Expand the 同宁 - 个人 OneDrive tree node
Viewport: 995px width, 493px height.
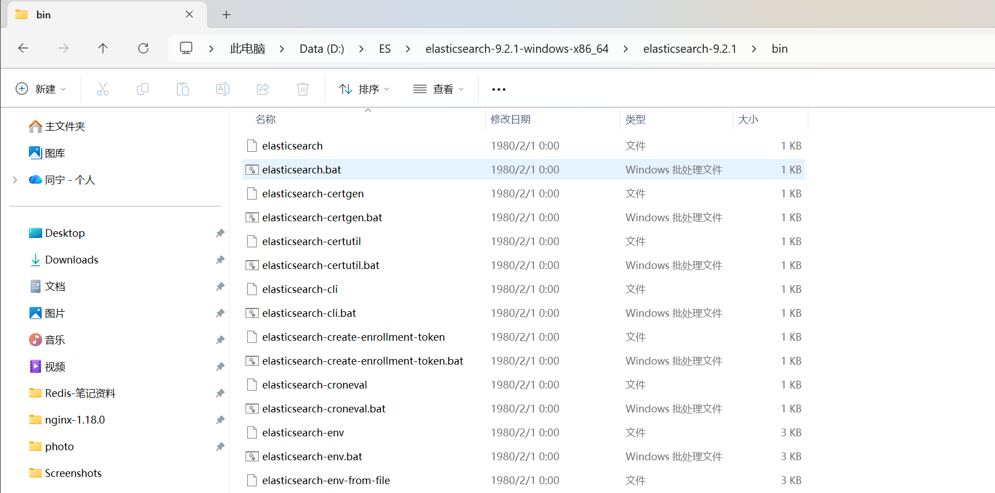tap(15, 180)
